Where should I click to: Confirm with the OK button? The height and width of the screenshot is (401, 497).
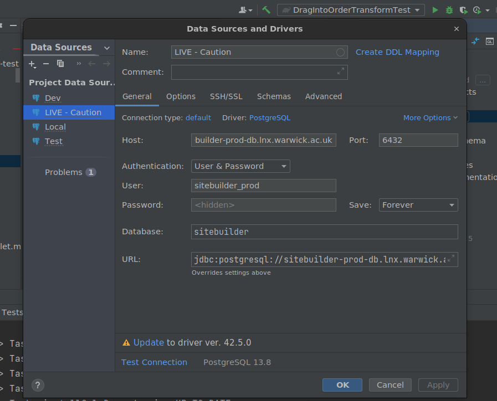(342, 385)
